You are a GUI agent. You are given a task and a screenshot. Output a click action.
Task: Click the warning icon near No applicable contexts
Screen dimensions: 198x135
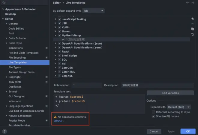pyautogui.click(x=55, y=117)
